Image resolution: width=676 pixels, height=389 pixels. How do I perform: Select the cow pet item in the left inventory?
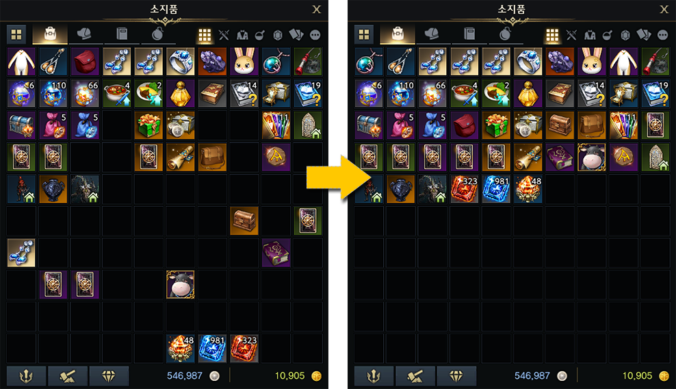click(x=180, y=284)
